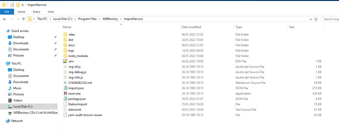Click the stdout.txt file icon
The width and height of the screenshot is (339, 138).
65,109
